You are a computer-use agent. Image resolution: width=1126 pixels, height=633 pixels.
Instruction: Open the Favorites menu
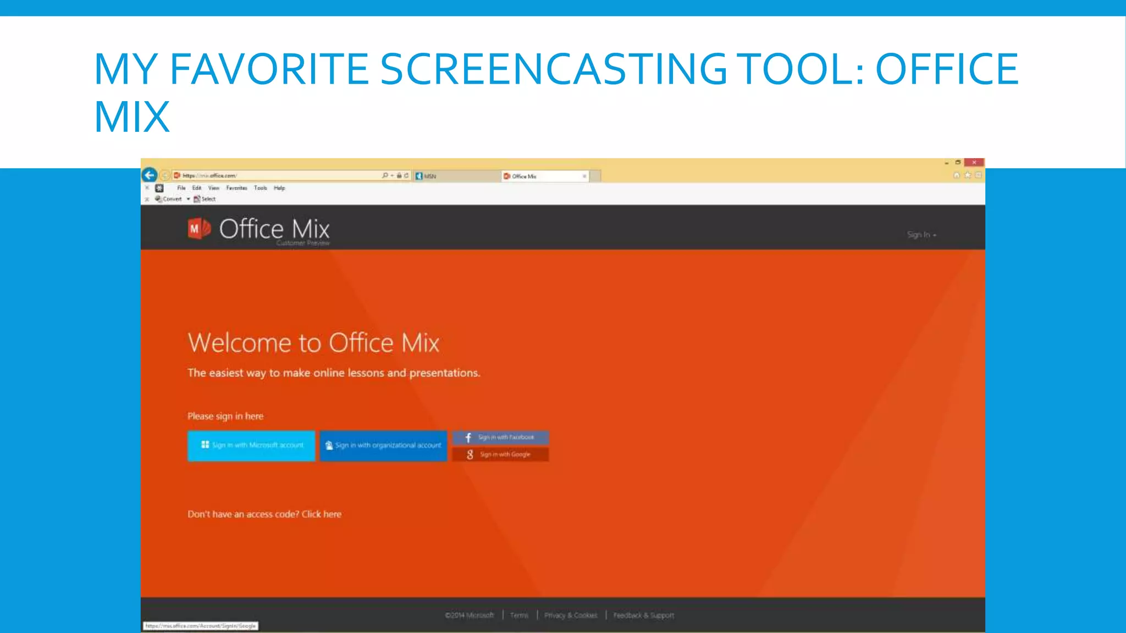tap(236, 188)
